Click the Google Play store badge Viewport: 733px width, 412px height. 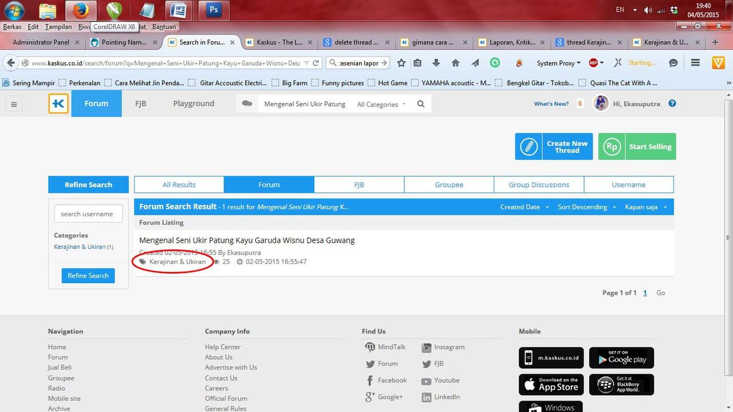[x=621, y=358]
